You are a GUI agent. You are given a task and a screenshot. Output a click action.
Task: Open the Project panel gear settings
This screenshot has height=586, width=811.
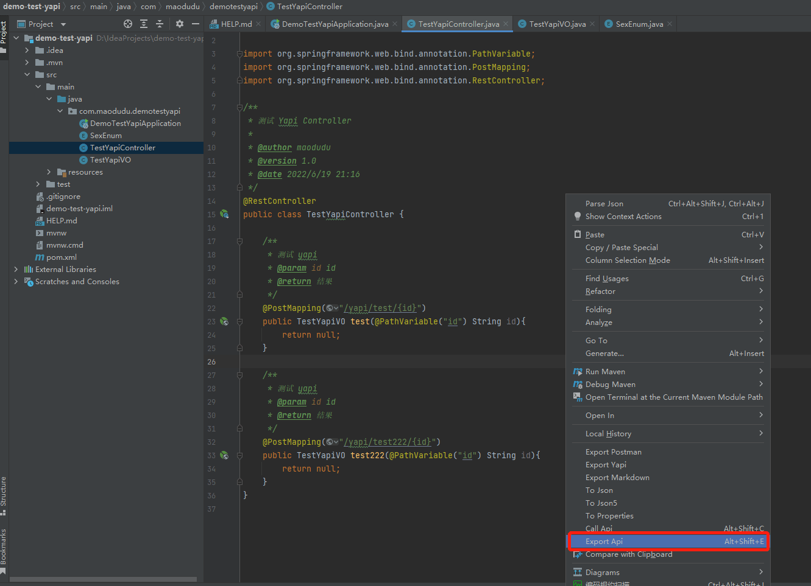179,24
